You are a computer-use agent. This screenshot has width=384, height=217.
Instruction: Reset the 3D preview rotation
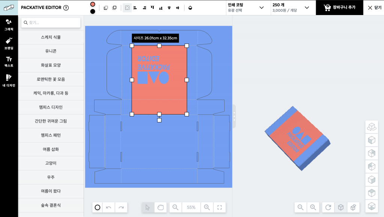click(x=328, y=208)
